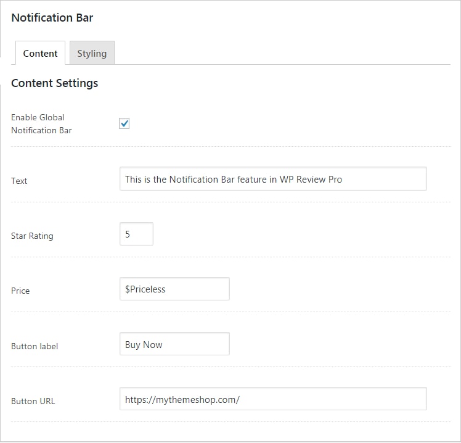Switch to the Styling tab
This screenshot has width=461, height=443.
pos(92,53)
